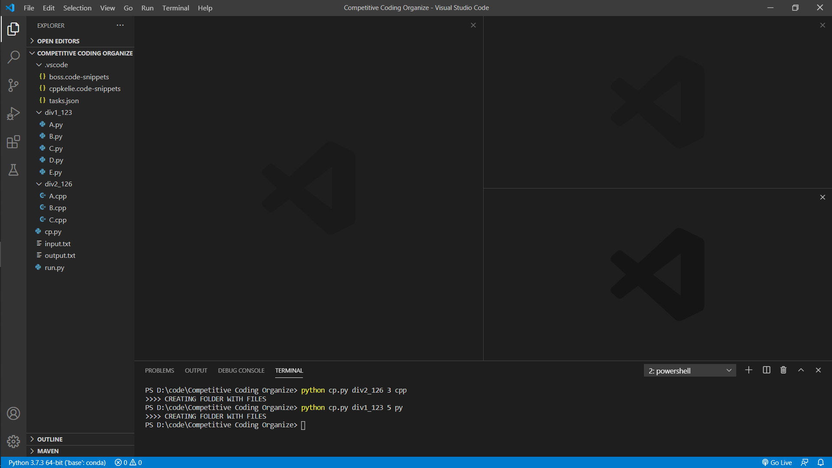Open the Edit menu
This screenshot has width=832, height=468.
click(x=49, y=8)
